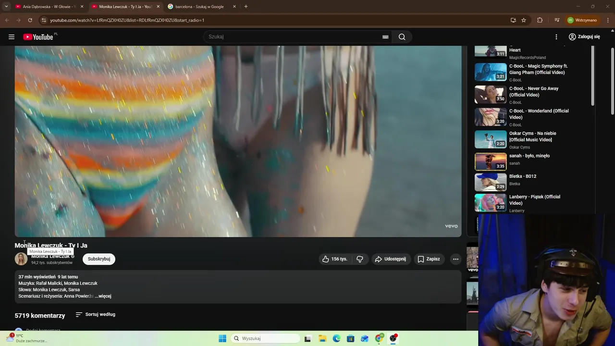View site information icon in address bar
The image size is (615, 346).
(43, 20)
